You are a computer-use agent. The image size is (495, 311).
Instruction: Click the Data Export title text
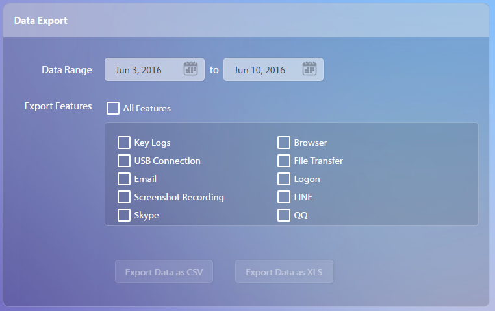coord(41,21)
